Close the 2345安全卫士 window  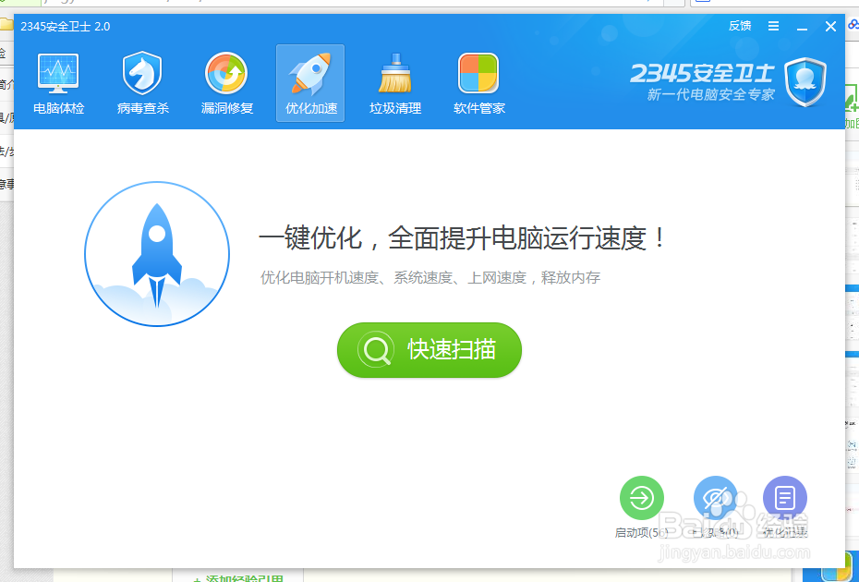click(830, 26)
